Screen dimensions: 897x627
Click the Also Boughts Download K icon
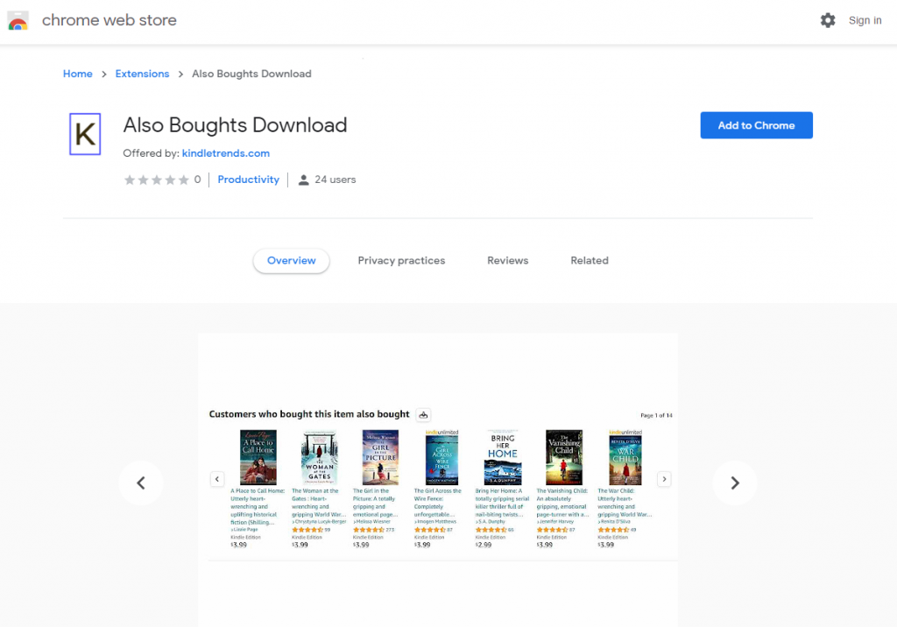(x=85, y=135)
